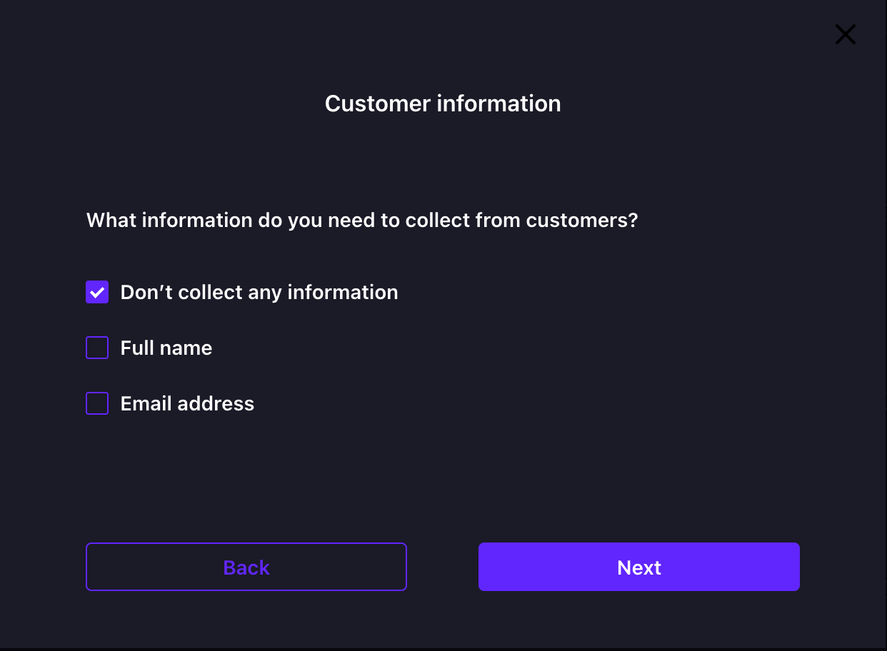Click the empty box beside Email address
The width and height of the screenshot is (887, 651).
(97, 403)
